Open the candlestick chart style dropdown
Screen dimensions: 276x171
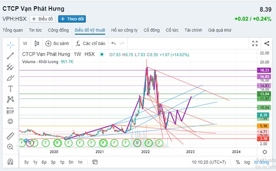(37, 43)
